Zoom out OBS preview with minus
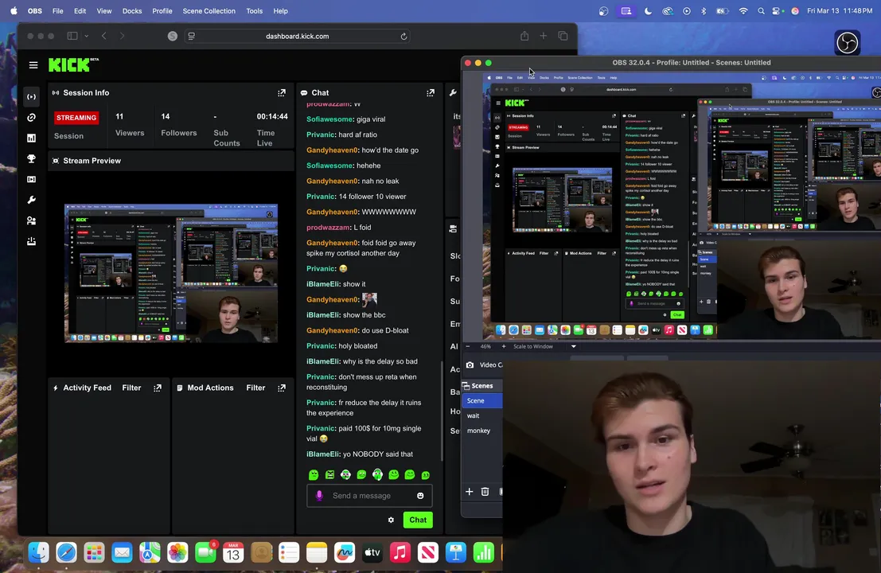The width and height of the screenshot is (881, 573). click(467, 346)
